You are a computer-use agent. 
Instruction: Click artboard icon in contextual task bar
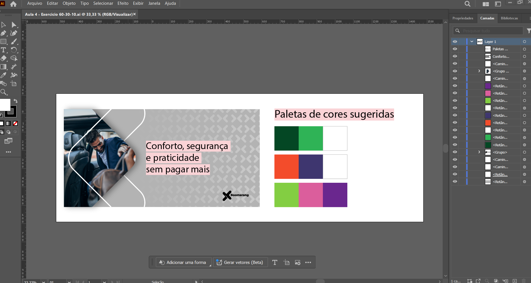[287, 263]
